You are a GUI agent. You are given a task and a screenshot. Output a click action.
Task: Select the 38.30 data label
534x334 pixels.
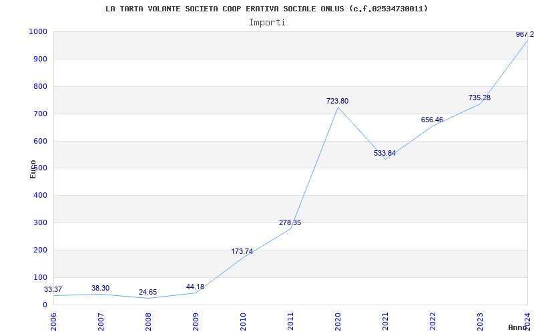100,289
